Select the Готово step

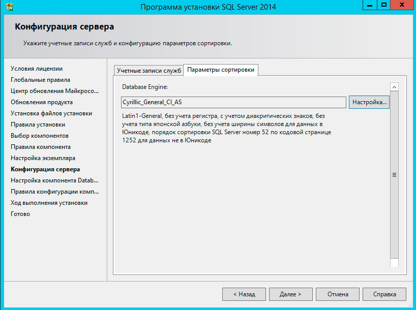(x=20, y=214)
